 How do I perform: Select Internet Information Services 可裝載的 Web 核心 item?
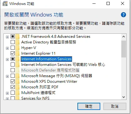63,65
